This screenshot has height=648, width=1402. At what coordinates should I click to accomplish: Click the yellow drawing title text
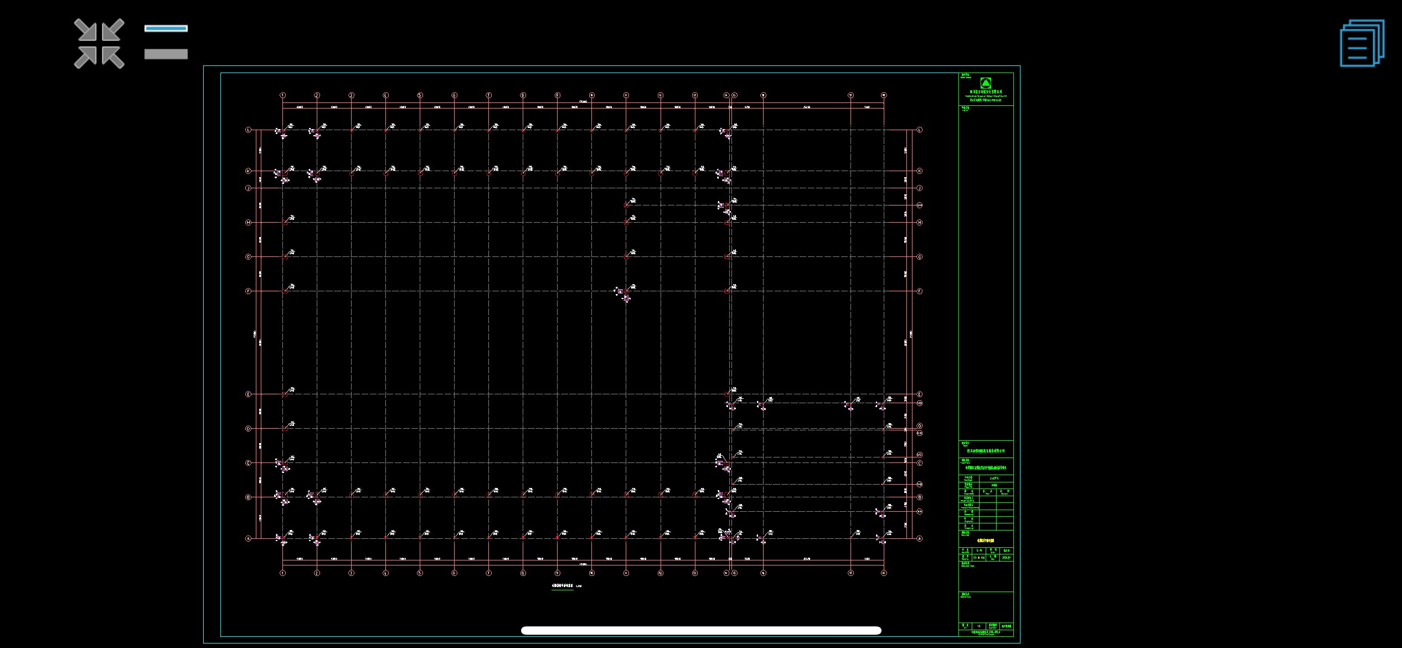986,541
